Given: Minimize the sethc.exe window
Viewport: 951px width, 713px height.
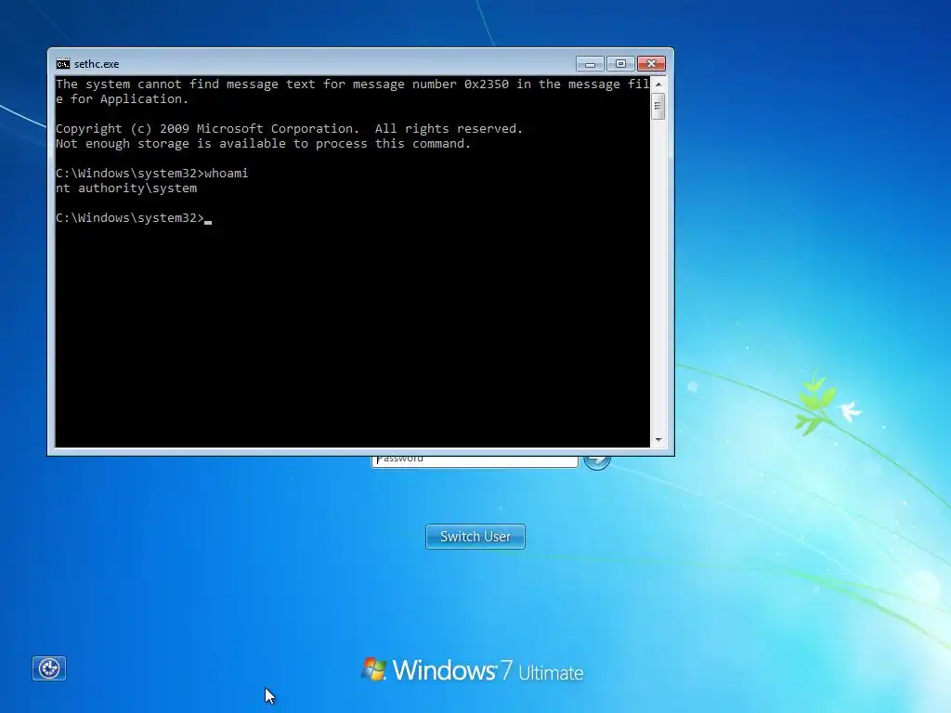Looking at the screenshot, I should (x=590, y=64).
